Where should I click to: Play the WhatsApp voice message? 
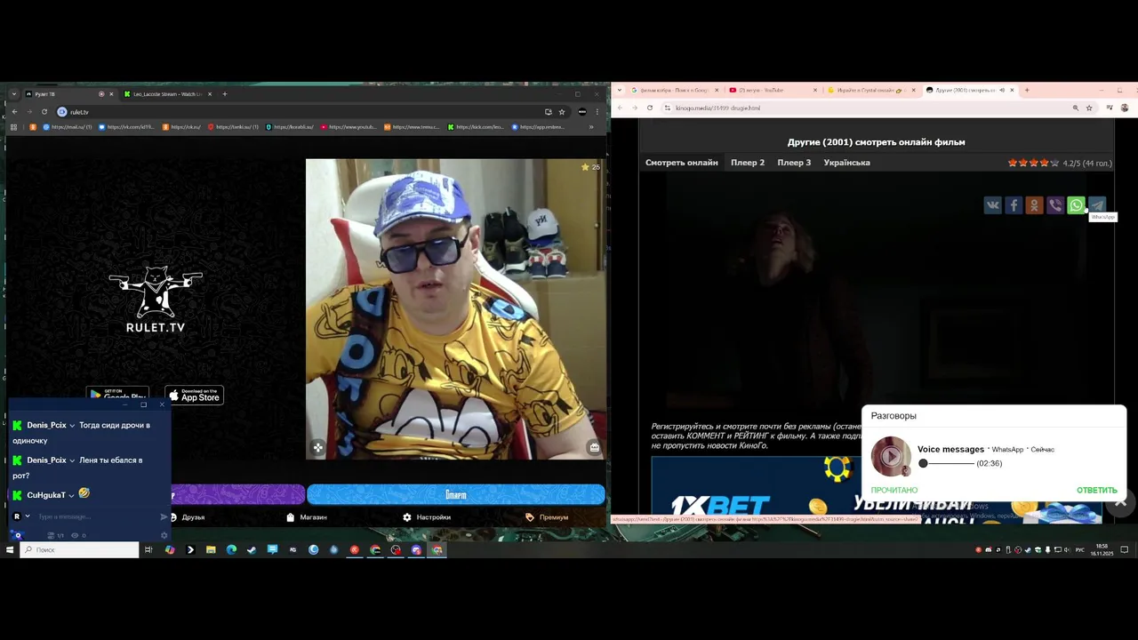pyautogui.click(x=891, y=457)
